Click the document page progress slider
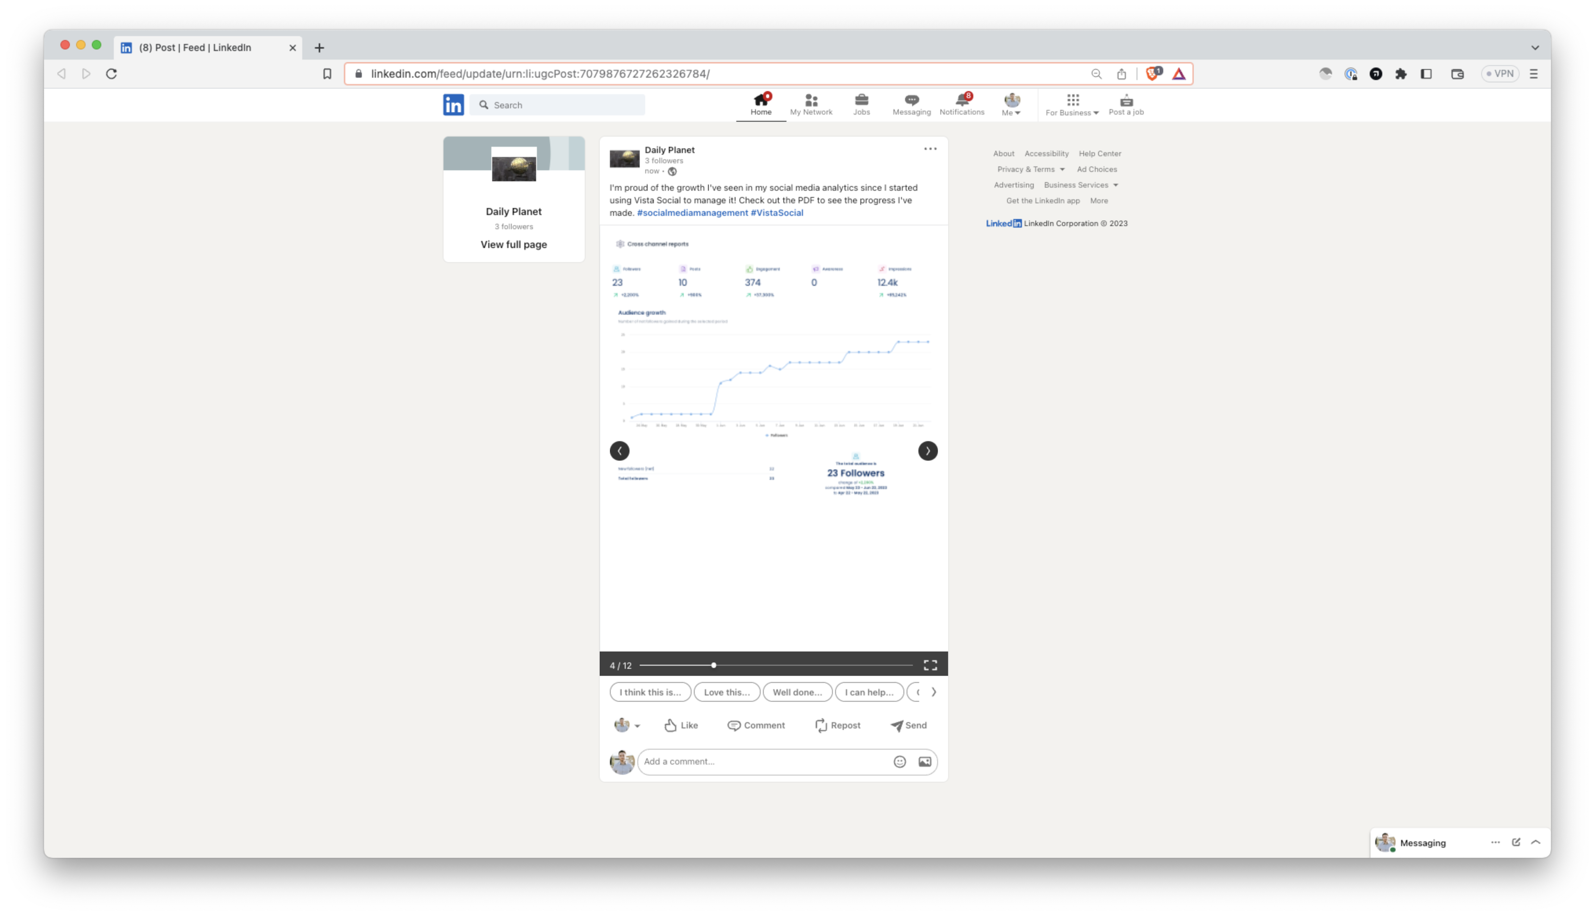 (776, 665)
